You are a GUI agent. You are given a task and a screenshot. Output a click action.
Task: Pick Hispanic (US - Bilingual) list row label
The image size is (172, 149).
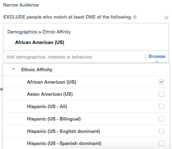54,119
